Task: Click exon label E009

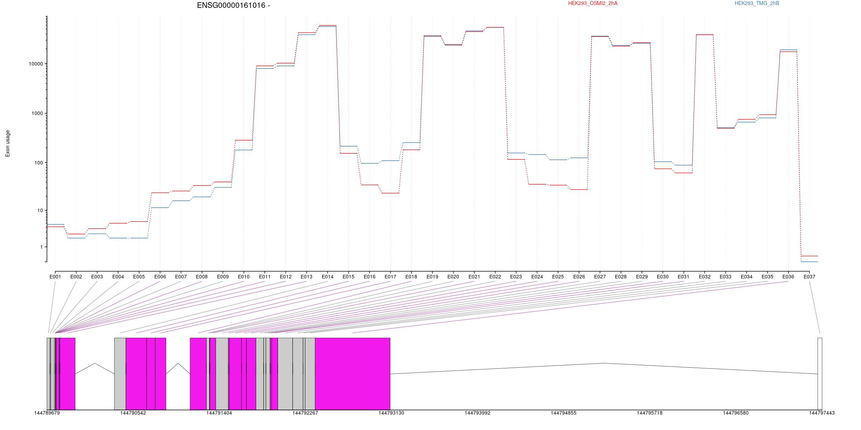Action: (223, 277)
